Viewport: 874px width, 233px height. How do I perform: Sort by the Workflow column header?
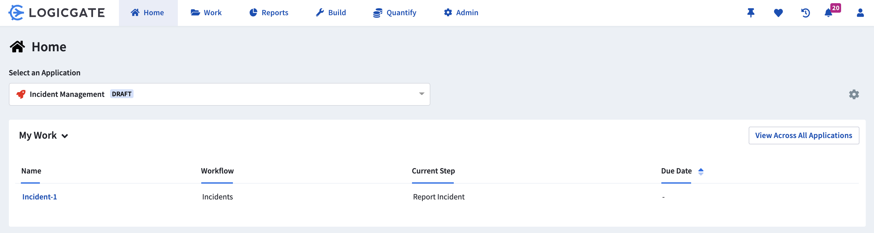pyautogui.click(x=217, y=171)
